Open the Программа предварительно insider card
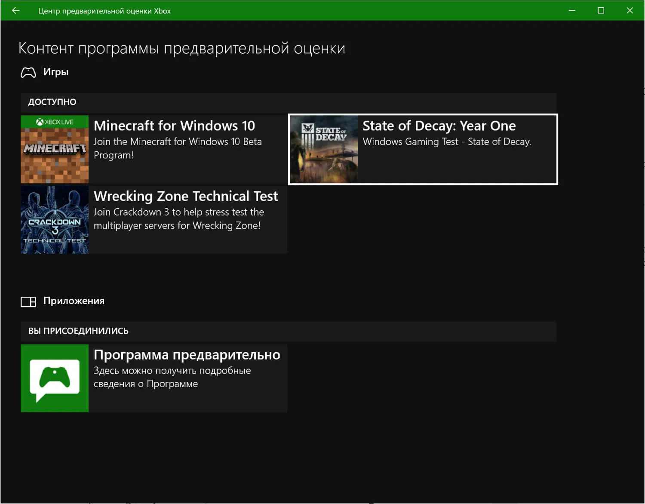 click(x=154, y=378)
